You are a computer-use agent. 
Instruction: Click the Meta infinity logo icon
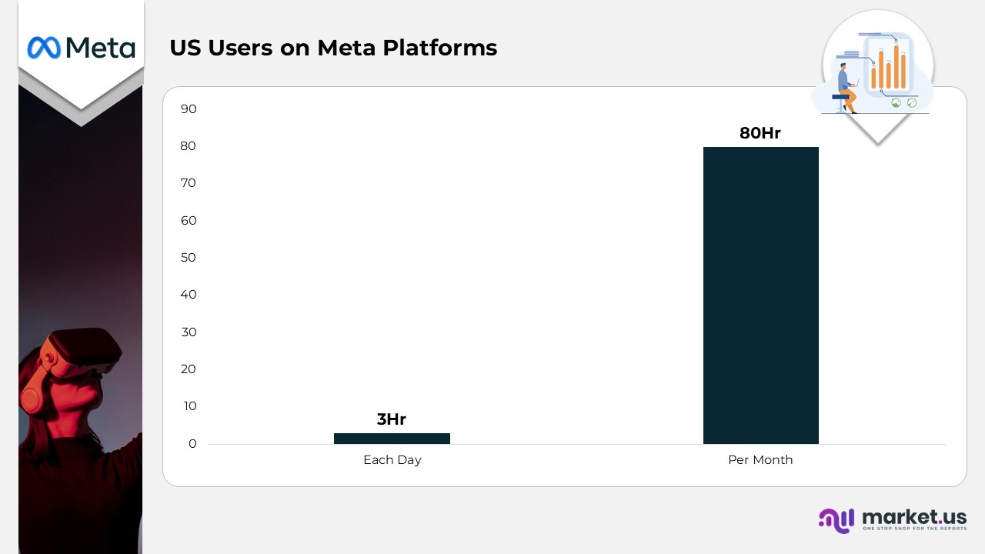(x=44, y=48)
